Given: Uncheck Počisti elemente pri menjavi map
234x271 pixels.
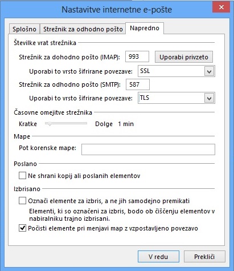Looking at the screenshot, I should tap(22, 228).
